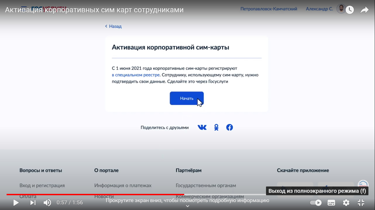Click the Watch later clock icon

(349, 10)
